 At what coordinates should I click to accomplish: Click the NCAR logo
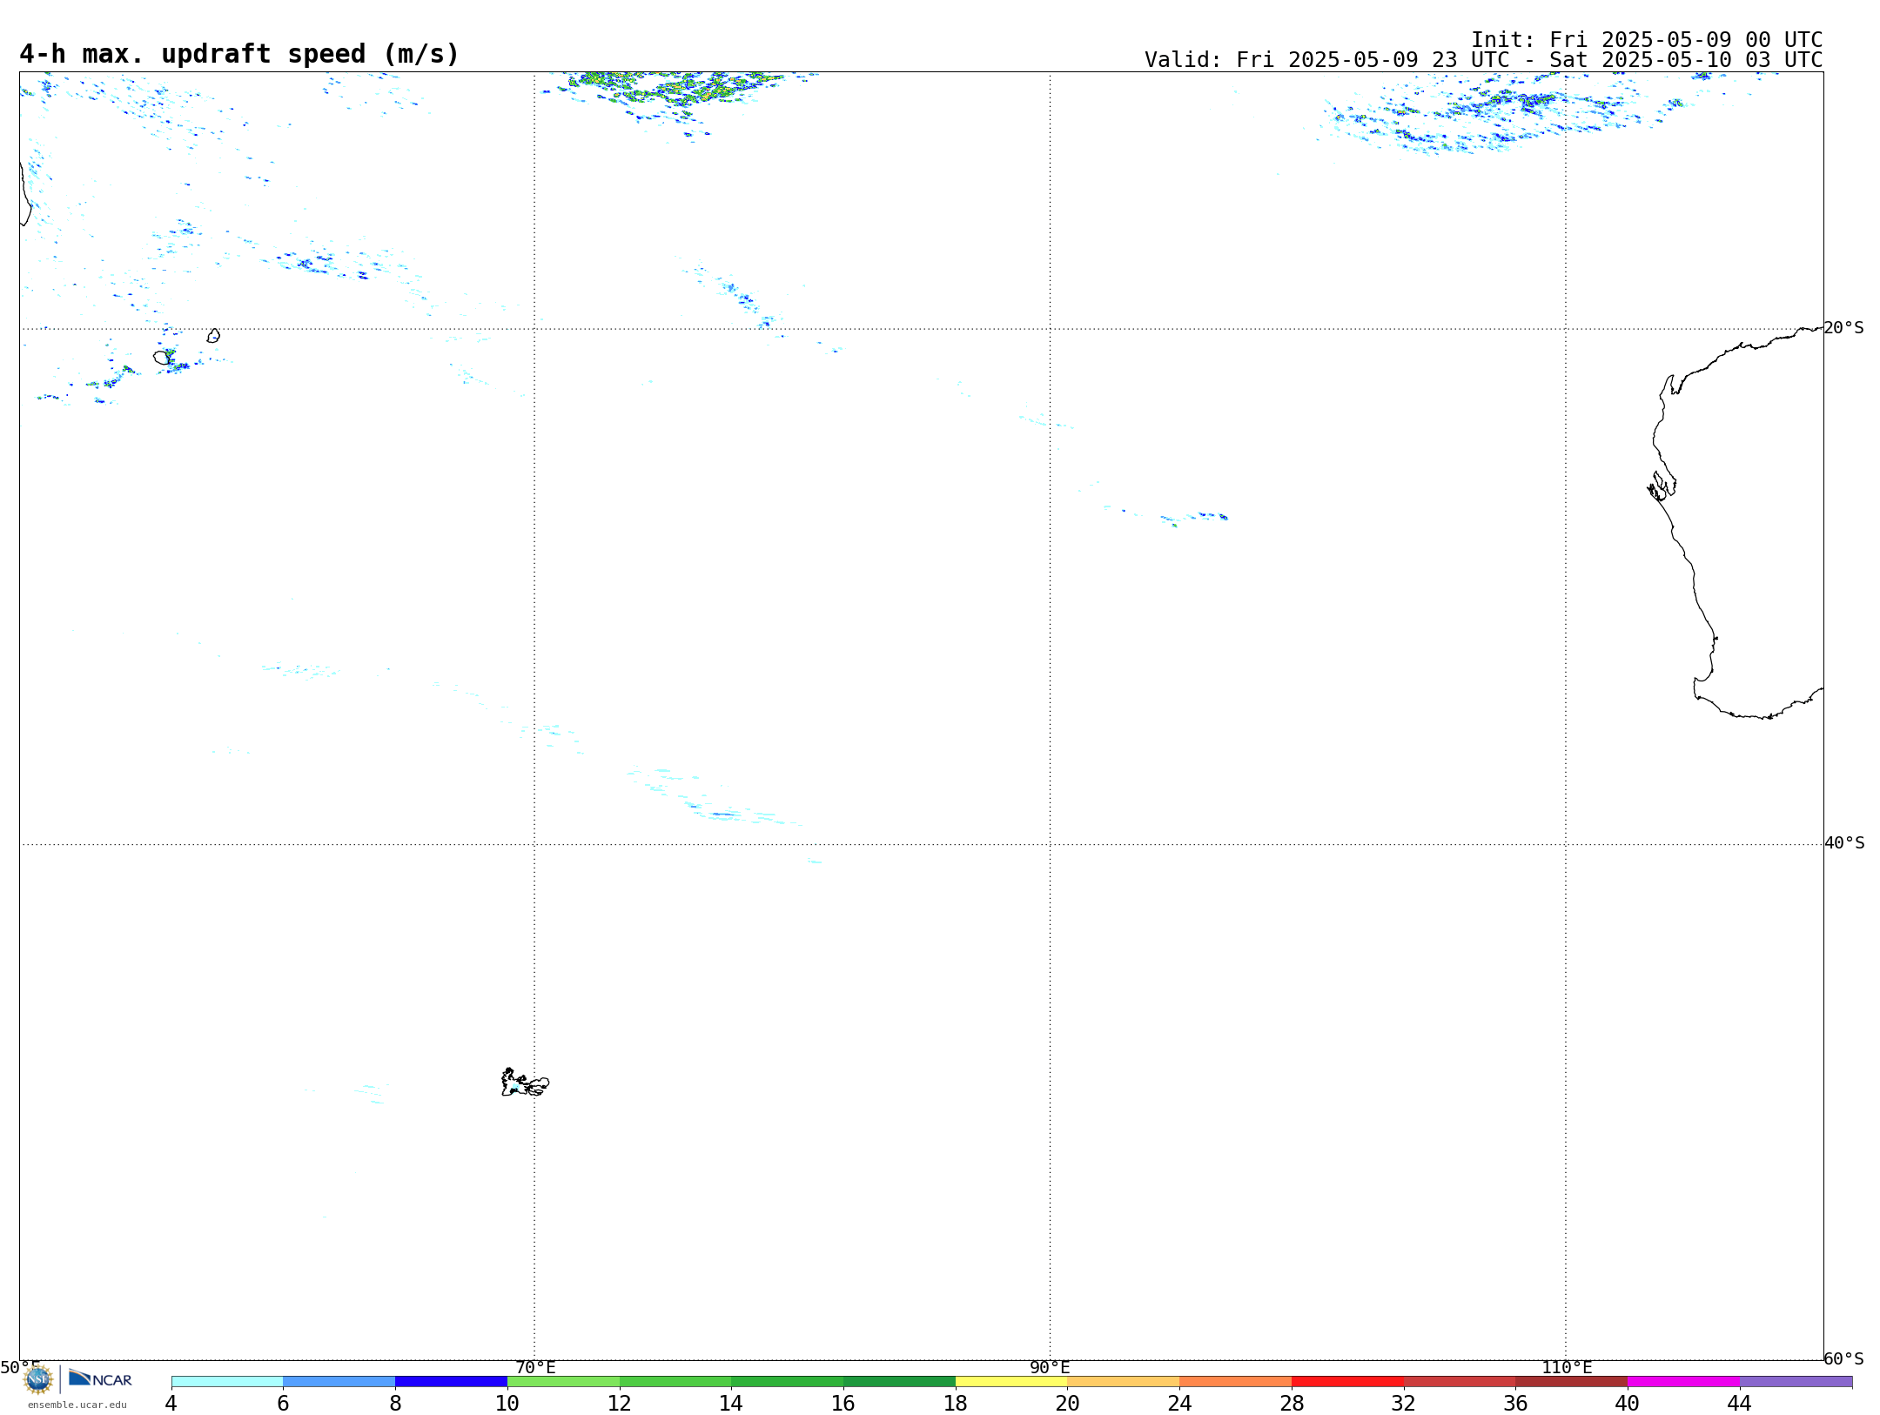click(x=100, y=1379)
